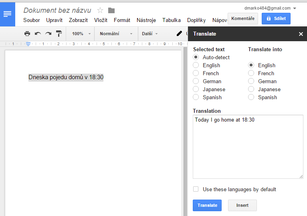Open the Normální paragraph style dropdown
The width and height of the screenshot is (307, 216).
(x=116, y=34)
